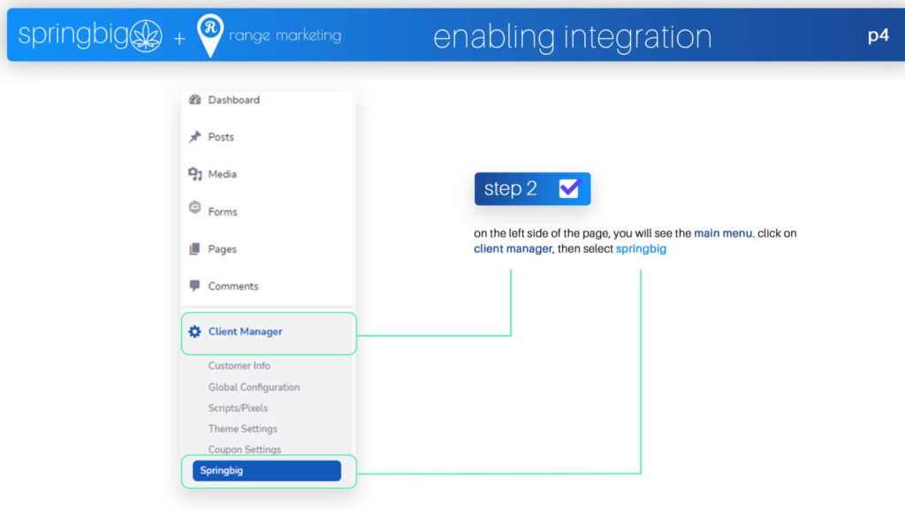Select the highlighted Springbig submenu item
905x510 pixels.
pyautogui.click(x=267, y=470)
